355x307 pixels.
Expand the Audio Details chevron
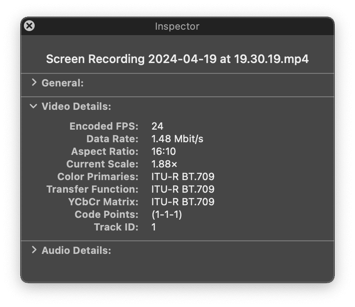[34, 250]
